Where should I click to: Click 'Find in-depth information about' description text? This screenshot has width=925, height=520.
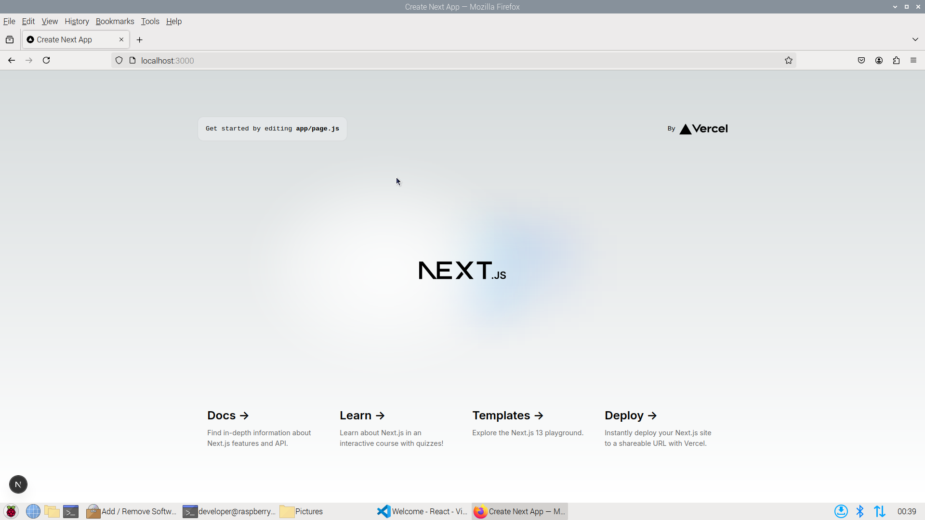click(x=259, y=433)
